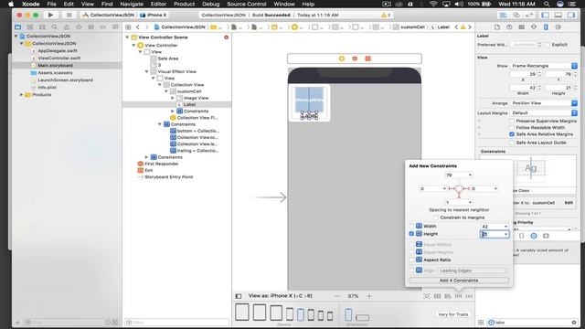Stop the running build
The image size is (585, 329).
click(x=69, y=15)
